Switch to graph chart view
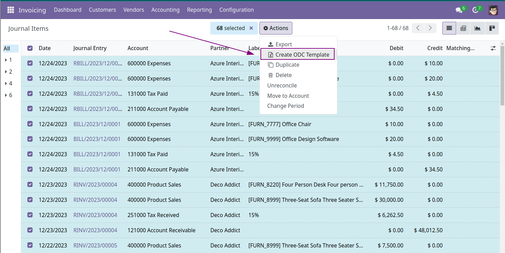 477,28
